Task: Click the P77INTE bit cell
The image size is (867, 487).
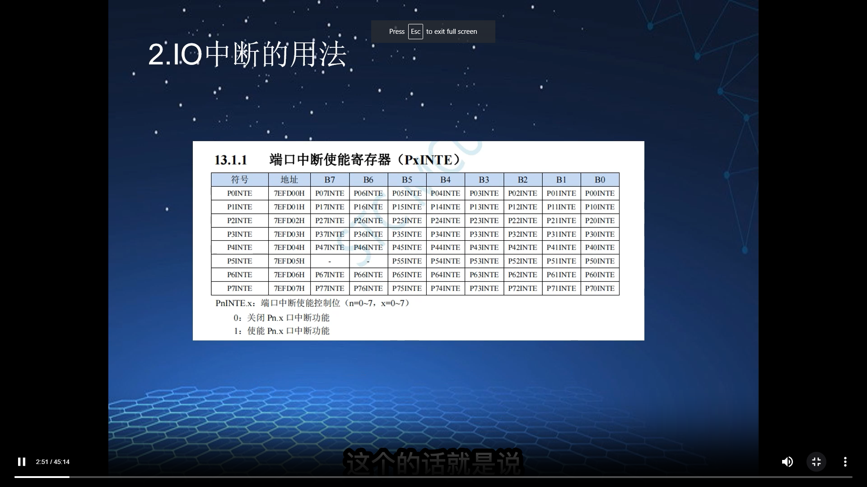Action: [330, 288]
